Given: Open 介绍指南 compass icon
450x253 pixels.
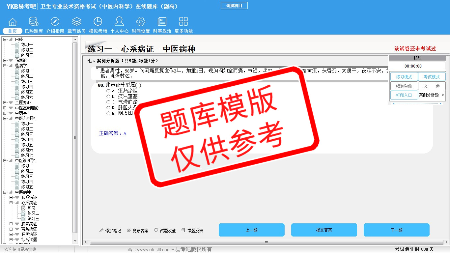Looking at the screenshot, I should [55, 22].
